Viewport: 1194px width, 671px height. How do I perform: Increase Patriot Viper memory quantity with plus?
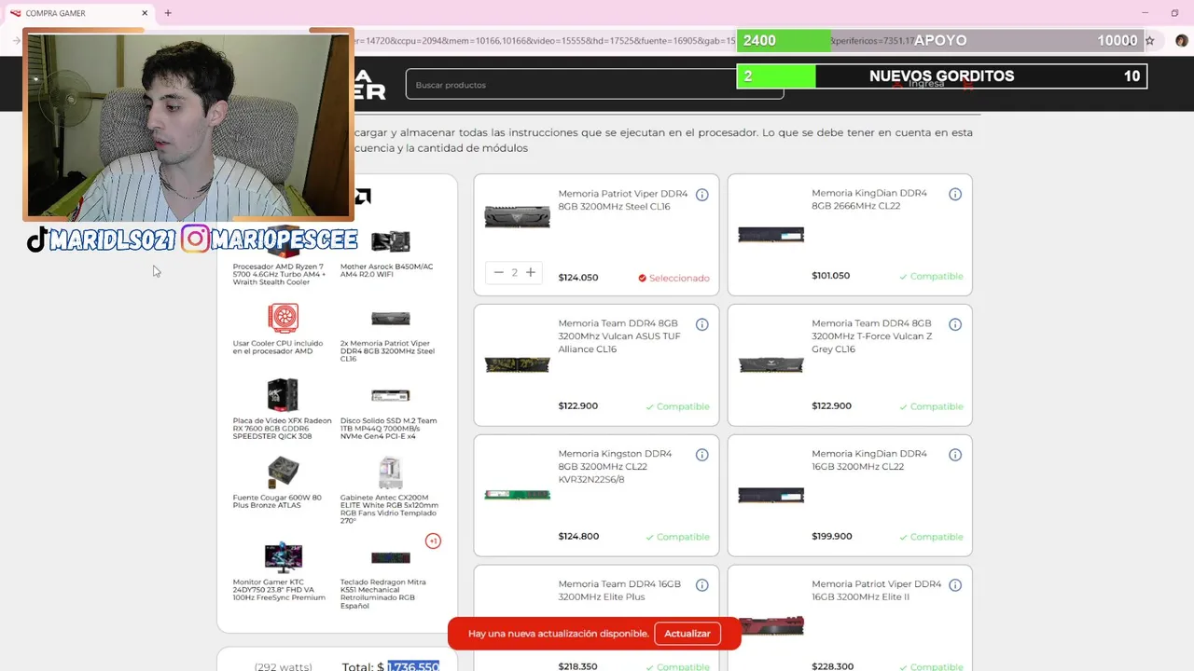point(531,272)
